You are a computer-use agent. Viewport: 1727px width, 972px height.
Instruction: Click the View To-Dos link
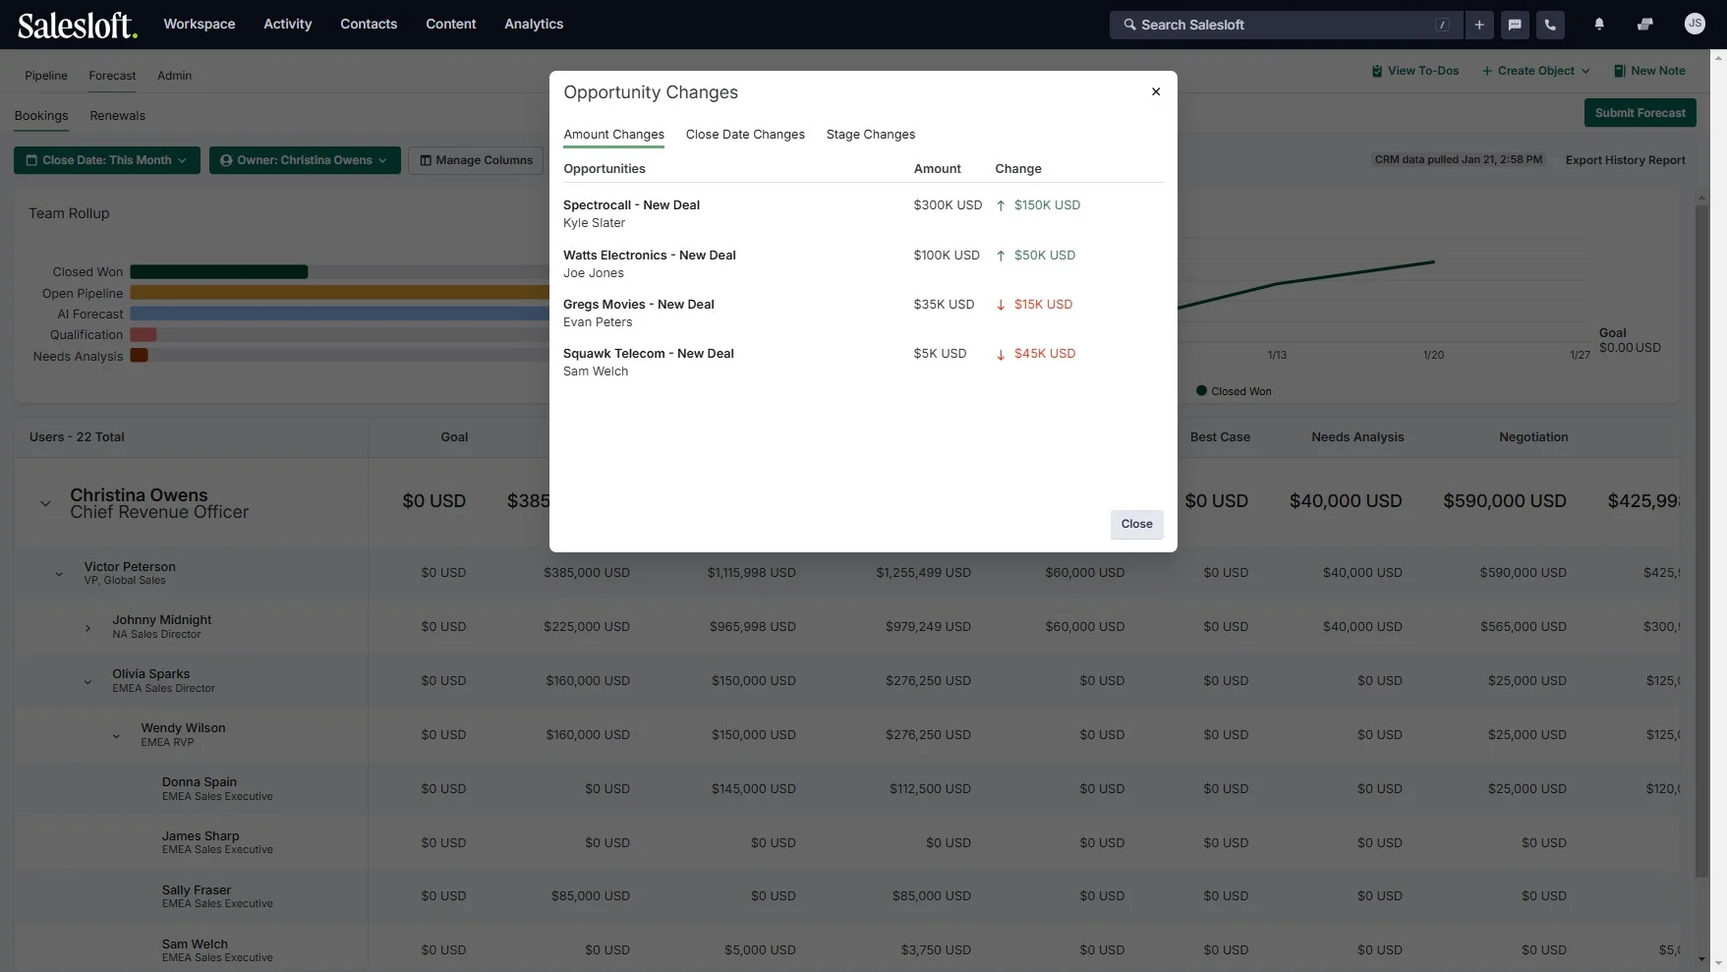(1414, 71)
